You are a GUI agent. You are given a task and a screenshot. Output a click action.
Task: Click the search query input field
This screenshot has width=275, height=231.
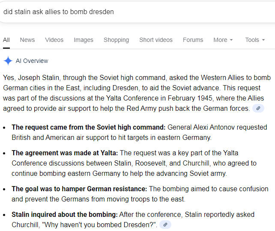tap(129, 12)
